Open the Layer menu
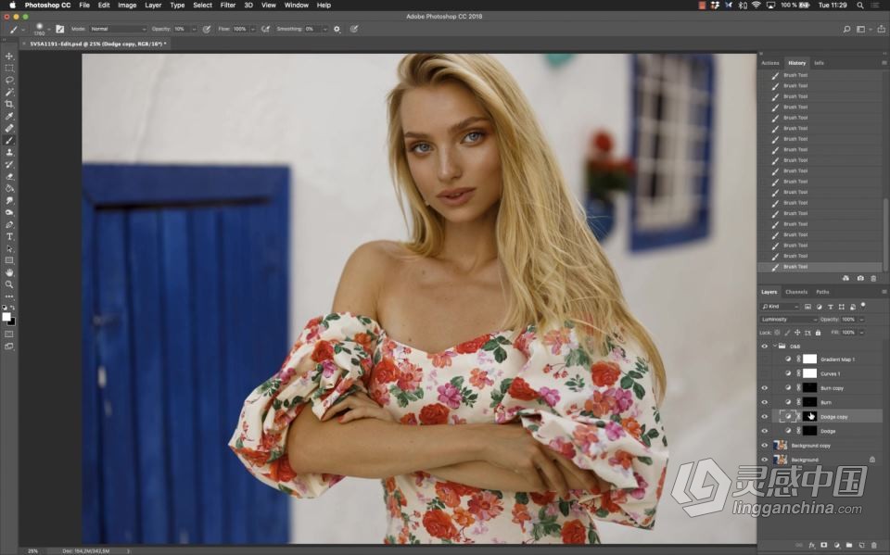 (x=153, y=6)
